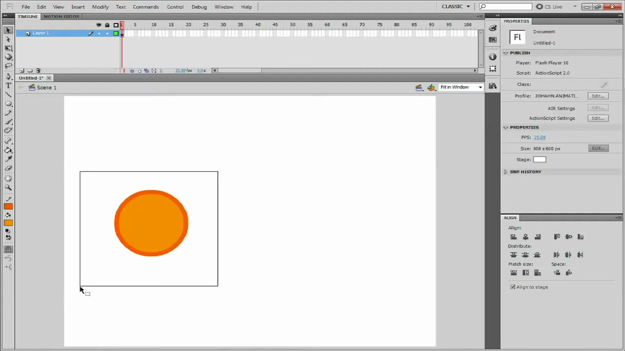Click the delete layer trash icon
The image size is (625, 351).
click(39, 71)
